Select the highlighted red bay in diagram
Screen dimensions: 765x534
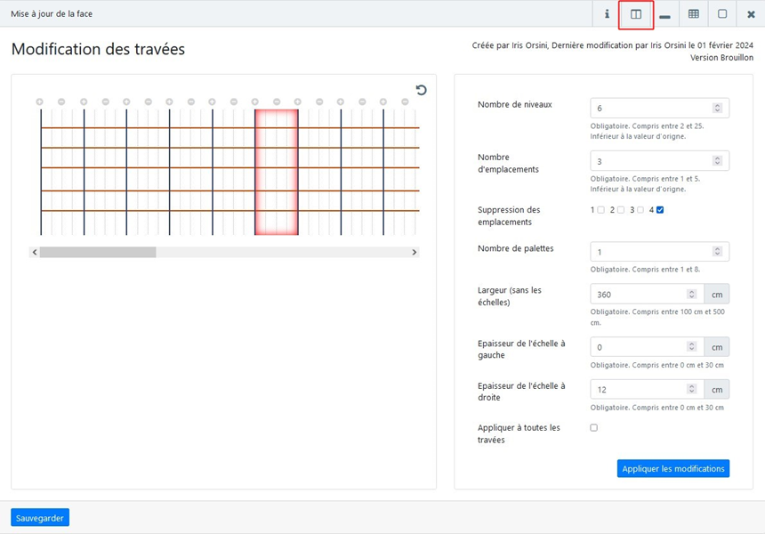[276, 172]
